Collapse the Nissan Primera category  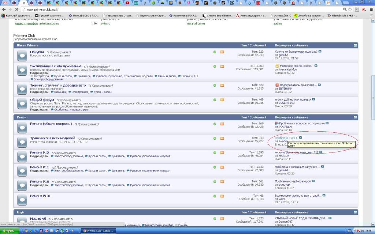pos(355,45)
